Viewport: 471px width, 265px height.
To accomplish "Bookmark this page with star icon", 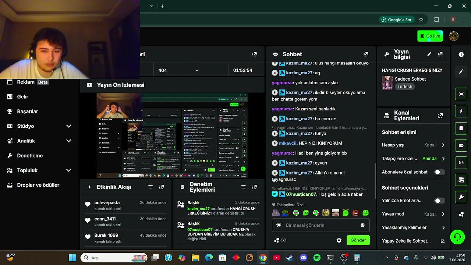I will tap(421, 20).
